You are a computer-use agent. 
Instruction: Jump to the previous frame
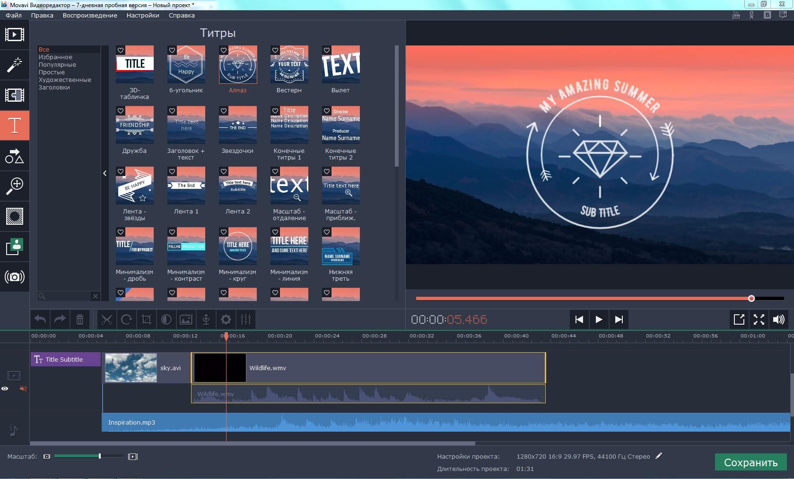[x=579, y=319]
